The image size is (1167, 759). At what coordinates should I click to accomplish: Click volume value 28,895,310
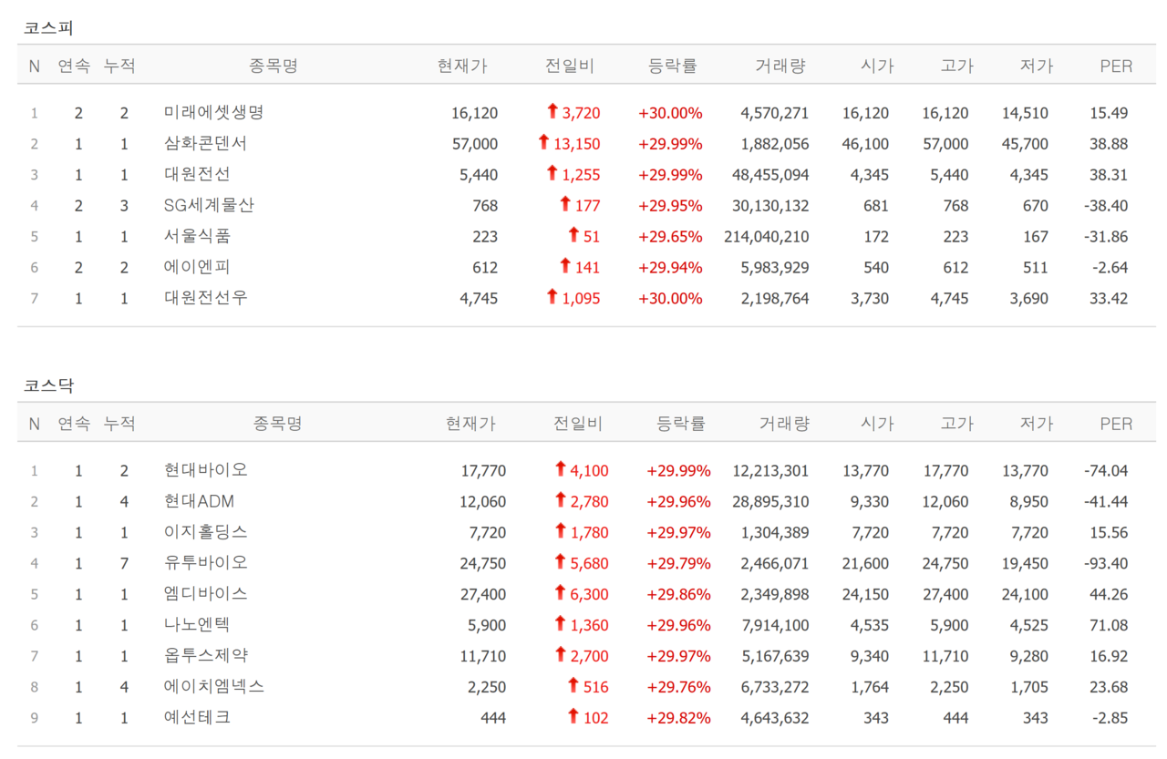770,502
